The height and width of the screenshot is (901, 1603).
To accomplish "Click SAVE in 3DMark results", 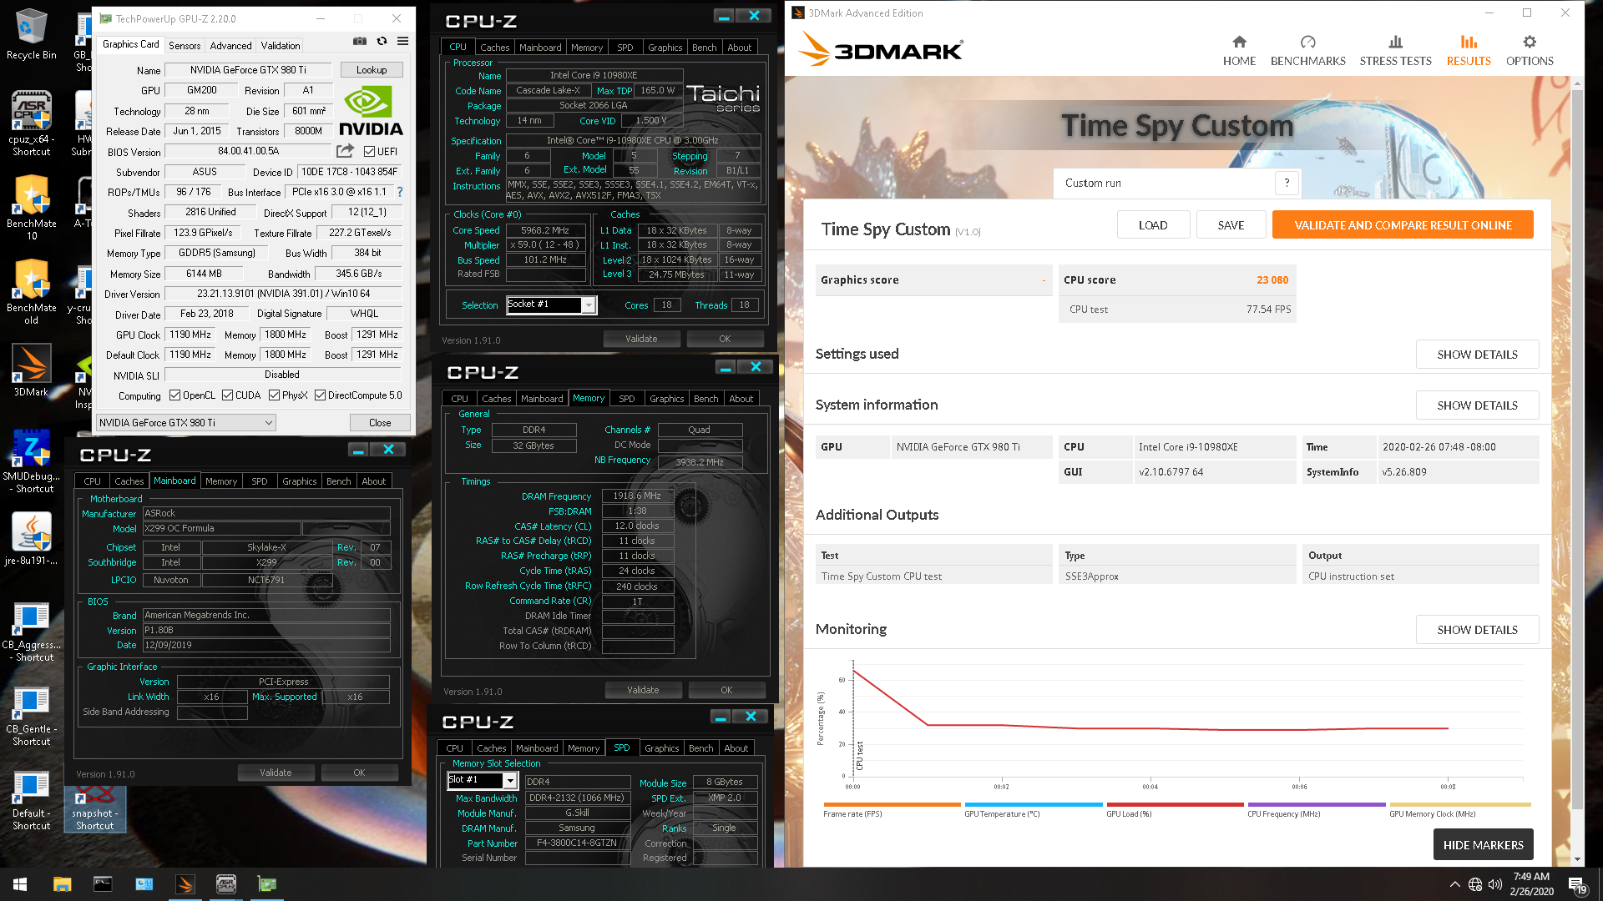I will tap(1231, 225).
